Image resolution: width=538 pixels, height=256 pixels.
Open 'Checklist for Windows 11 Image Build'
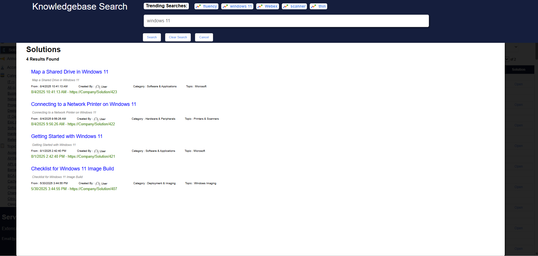(x=72, y=169)
